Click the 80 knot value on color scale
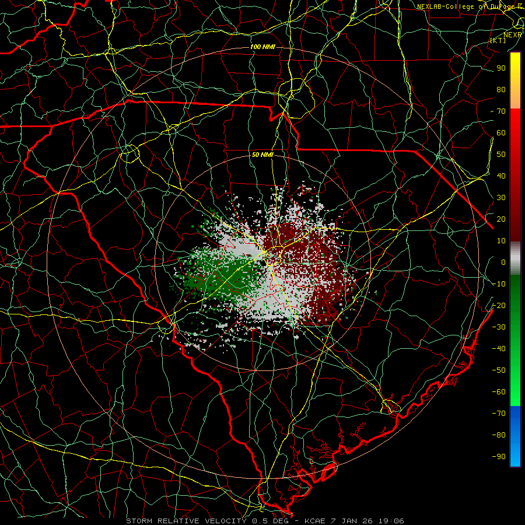Screen dimensions: 525x525 tap(501, 90)
